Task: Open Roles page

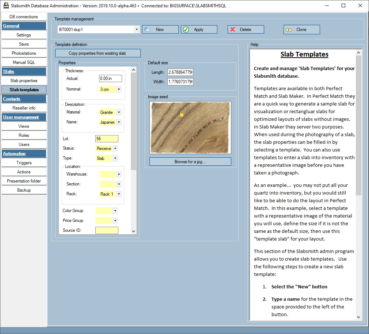Action: (x=24, y=135)
